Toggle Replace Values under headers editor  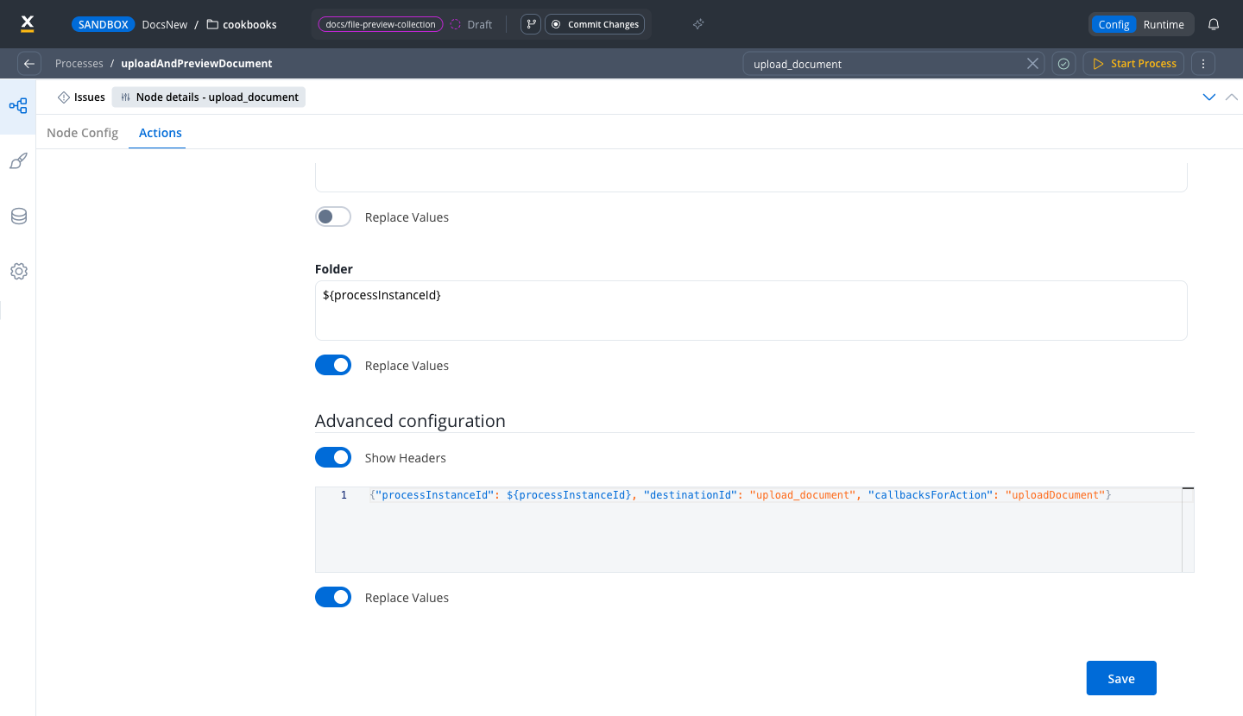[333, 597]
